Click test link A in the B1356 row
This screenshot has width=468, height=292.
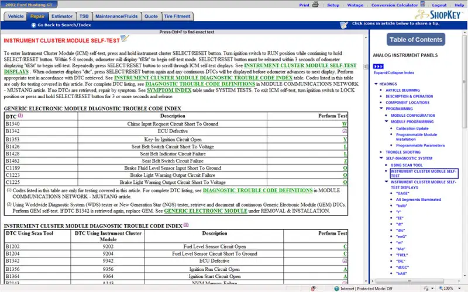345,269
